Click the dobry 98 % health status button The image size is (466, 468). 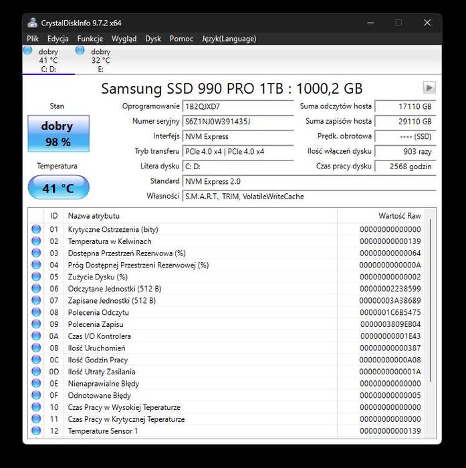(59, 134)
